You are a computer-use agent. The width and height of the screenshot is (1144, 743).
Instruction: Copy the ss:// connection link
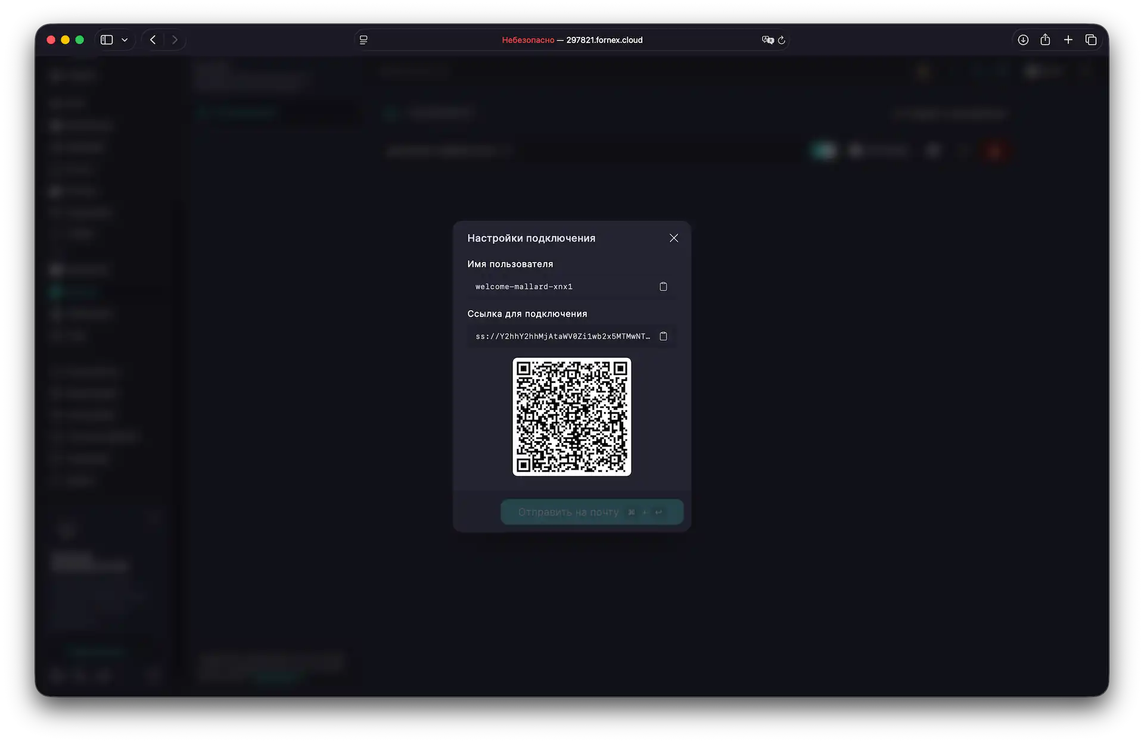pyautogui.click(x=664, y=336)
